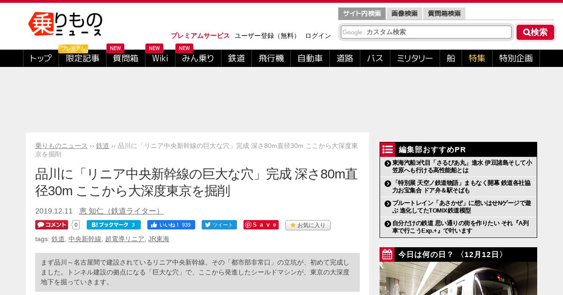563x295 pixels.
Task: Open PR article 「特別展 天空ノ鉄道物語」
Action: [462, 186]
